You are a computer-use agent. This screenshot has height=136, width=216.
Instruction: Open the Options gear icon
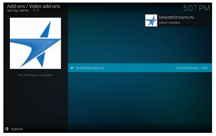point(7,129)
